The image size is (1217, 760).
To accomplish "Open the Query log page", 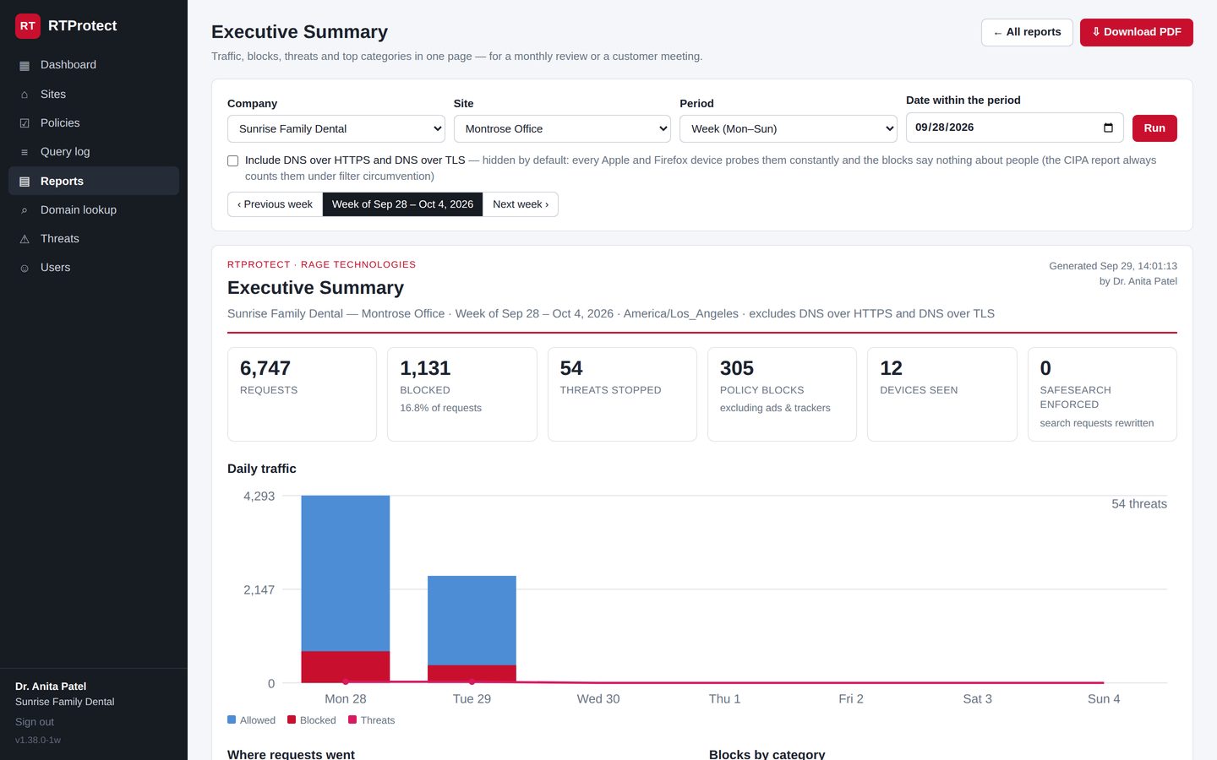I will (x=94, y=152).
